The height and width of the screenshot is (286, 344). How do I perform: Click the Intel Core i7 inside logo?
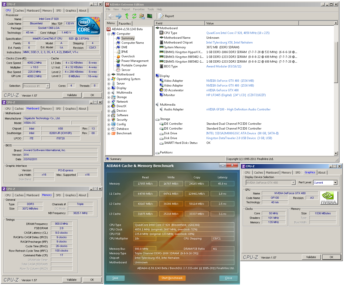click(88, 26)
